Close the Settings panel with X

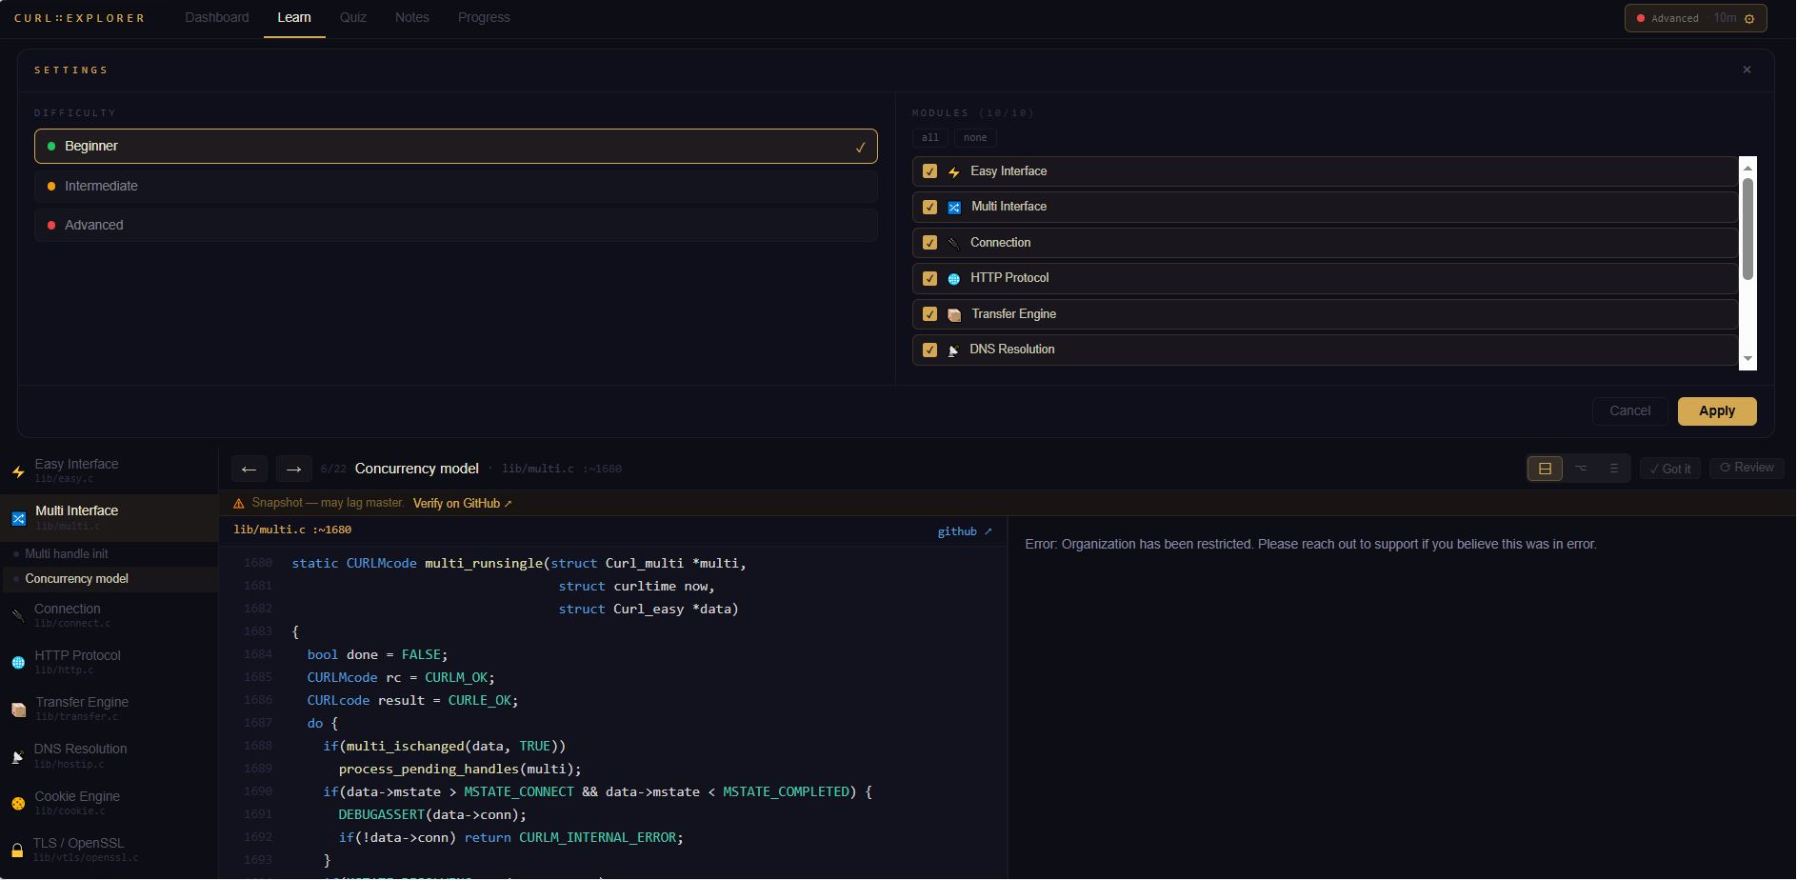(x=1747, y=70)
